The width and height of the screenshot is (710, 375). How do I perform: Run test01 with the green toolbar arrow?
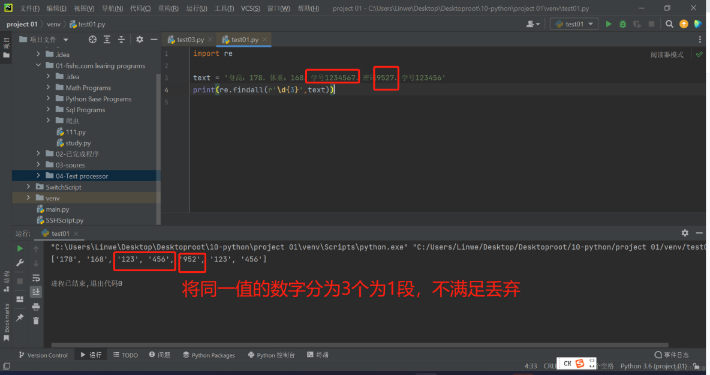tap(609, 24)
